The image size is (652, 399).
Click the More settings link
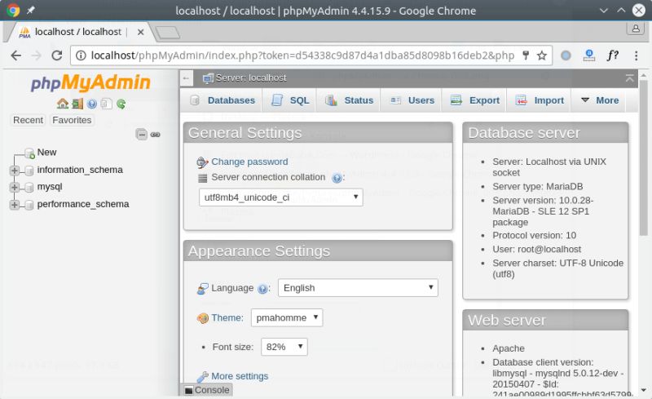click(240, 376)
